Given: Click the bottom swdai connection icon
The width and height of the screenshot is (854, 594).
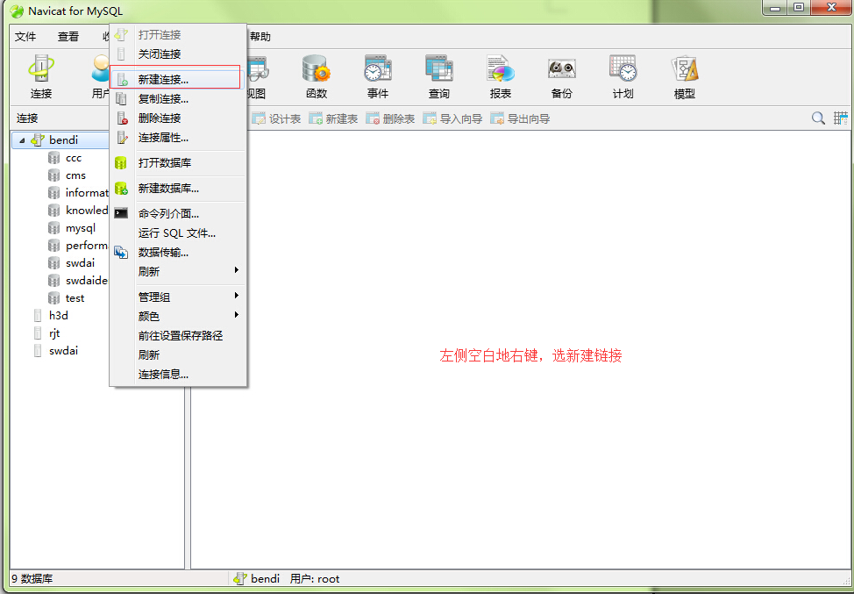Looking at the screenshot, I should click(x=38, y=350).
